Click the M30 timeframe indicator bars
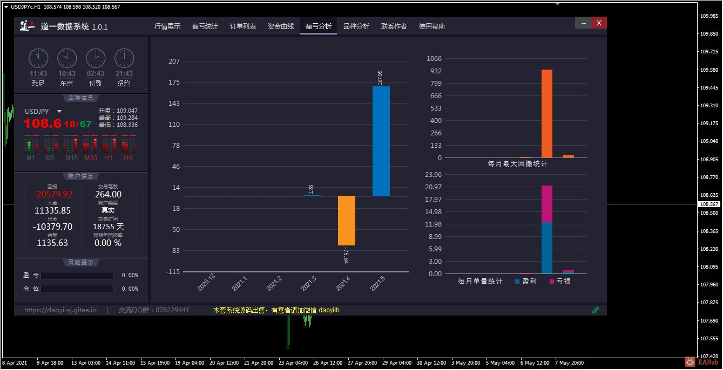The height and width of the screenshot is (370, 723). click(90, 145)
